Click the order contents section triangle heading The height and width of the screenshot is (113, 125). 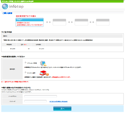[x=7, y=32]
